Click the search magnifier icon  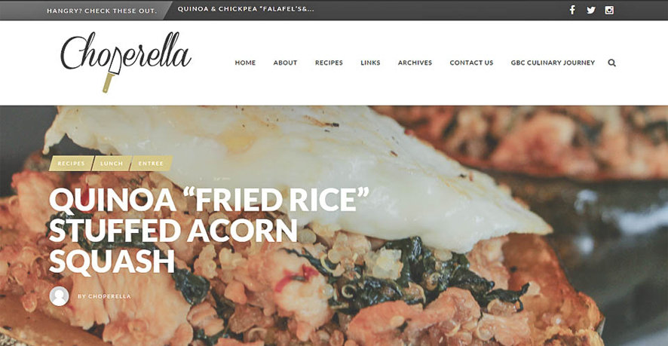611,63
